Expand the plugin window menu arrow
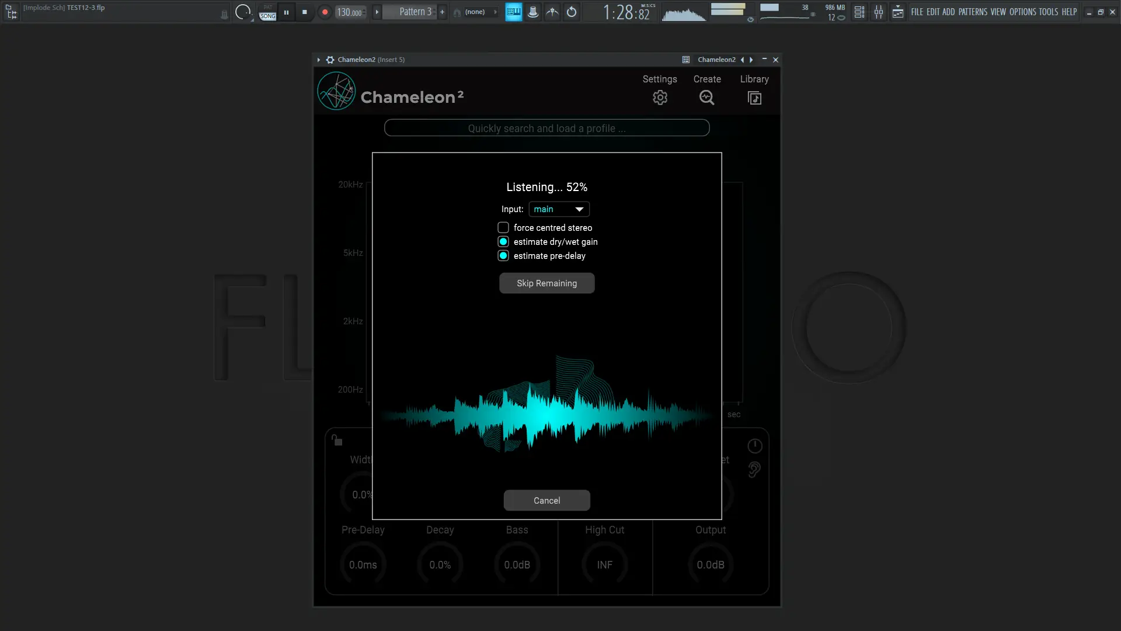Viewport: 1121px width, 631px height. [319, 60]
